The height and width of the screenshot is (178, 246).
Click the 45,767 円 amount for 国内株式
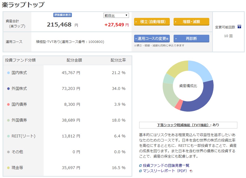click(x=71, y=73)
